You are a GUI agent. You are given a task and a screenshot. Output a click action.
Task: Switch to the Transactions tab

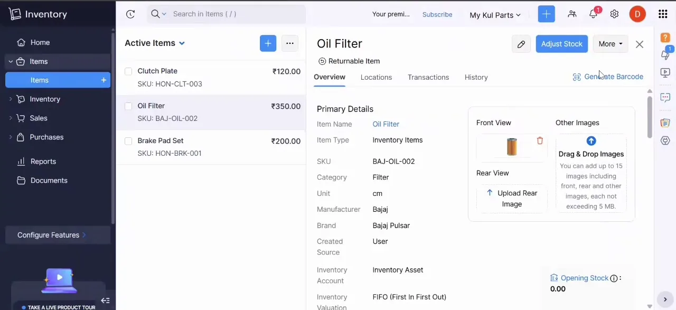point(428,77)
